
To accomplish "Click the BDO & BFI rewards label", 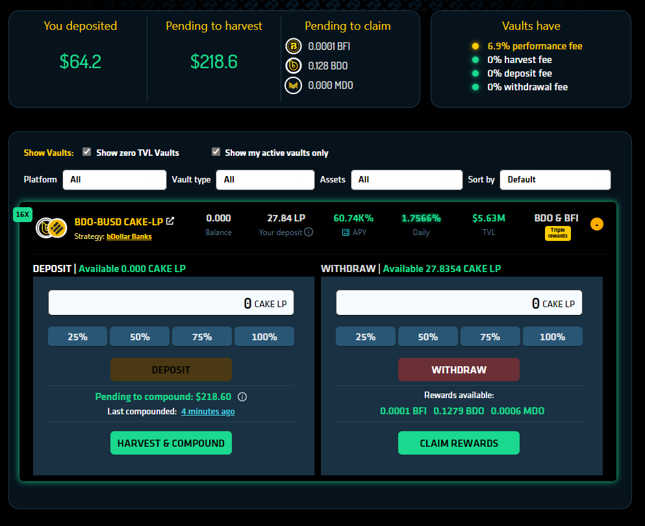I will pos(556,218).
